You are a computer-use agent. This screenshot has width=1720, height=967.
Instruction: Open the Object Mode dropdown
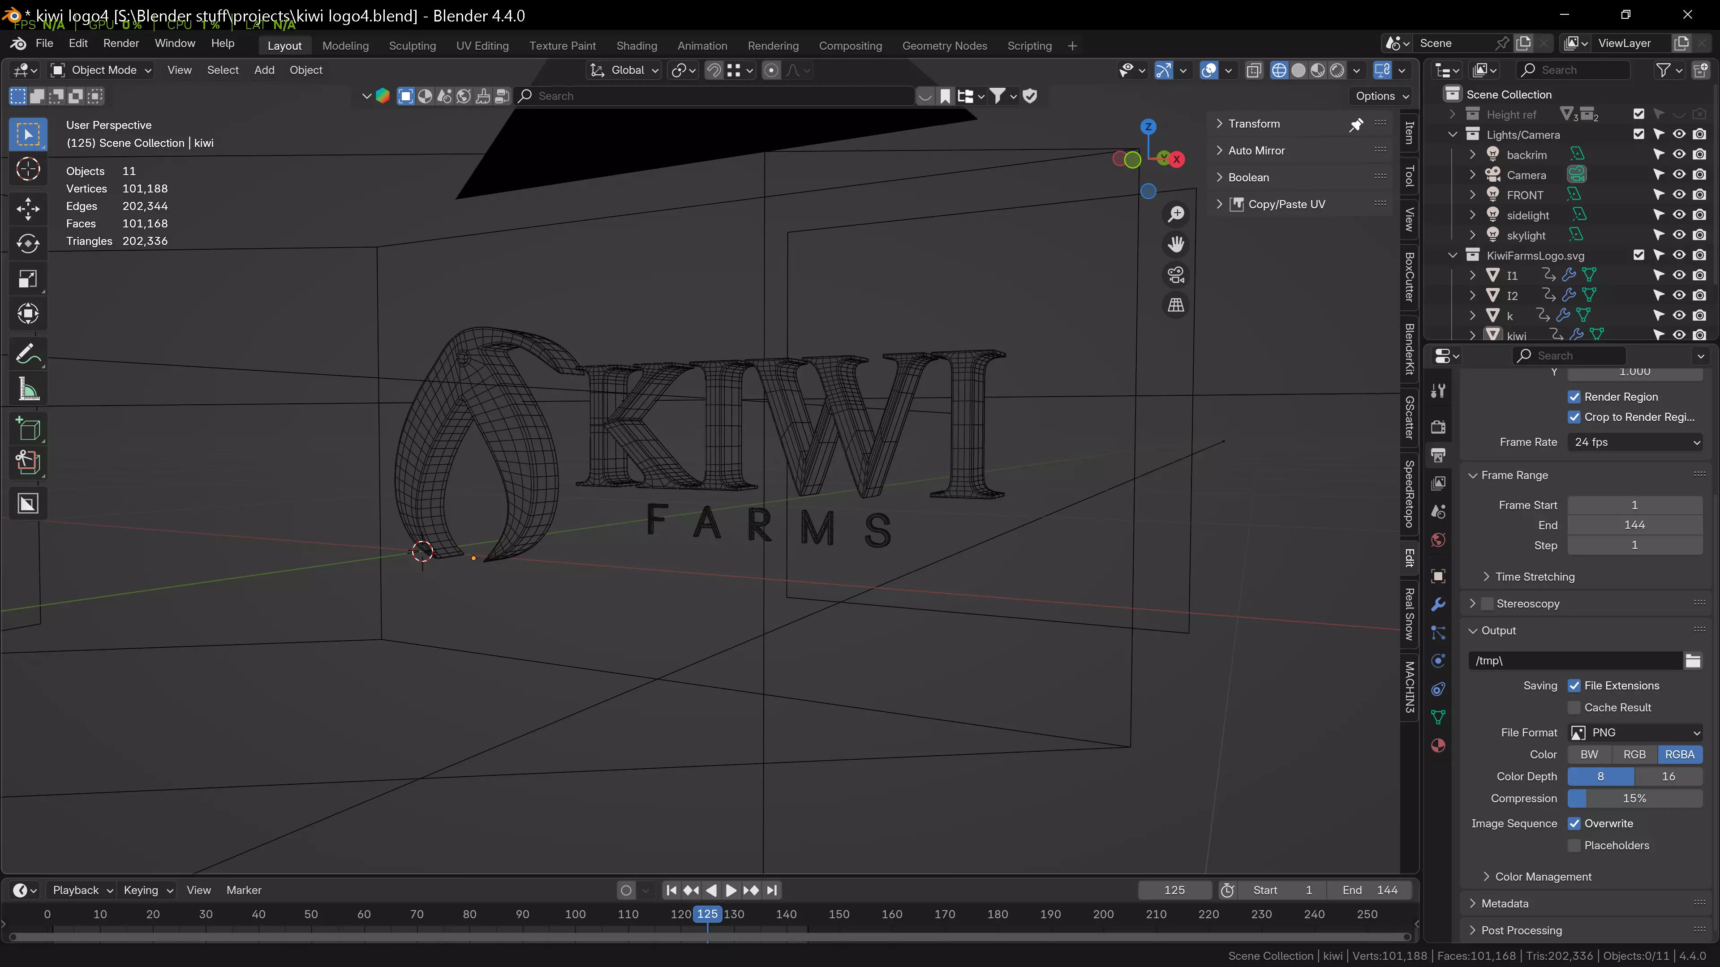[102, 70]
